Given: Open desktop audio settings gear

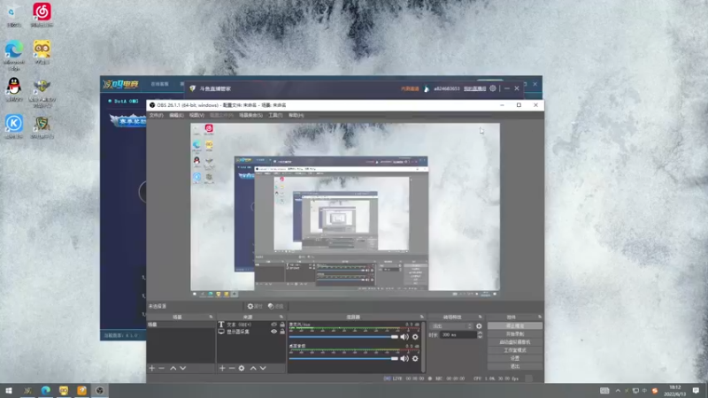Looking at the screenshot, I should (415, 358).
